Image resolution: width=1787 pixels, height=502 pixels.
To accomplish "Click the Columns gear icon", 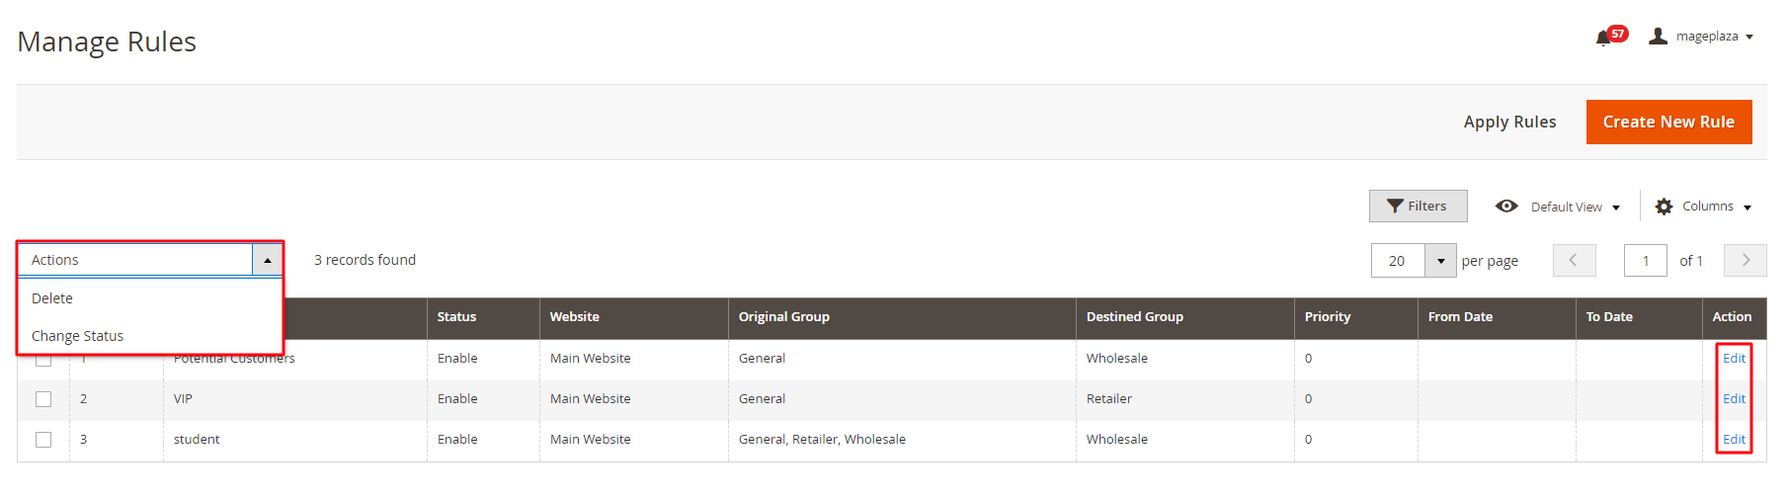I will click(1664, 207).
